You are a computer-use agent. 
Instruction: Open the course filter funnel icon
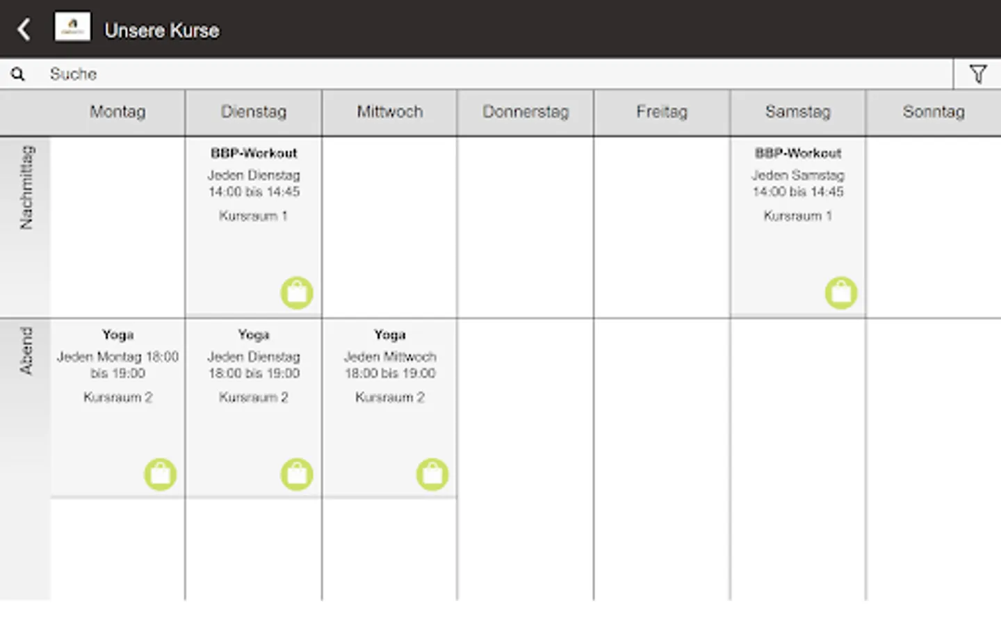(x=977, y=74)
